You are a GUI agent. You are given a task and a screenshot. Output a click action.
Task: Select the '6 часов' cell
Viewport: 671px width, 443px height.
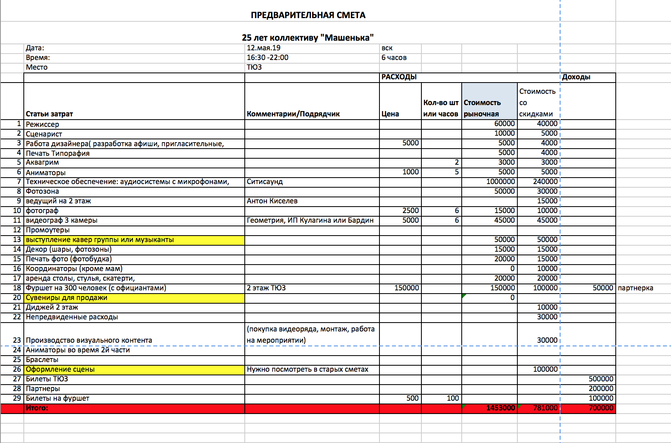coord(400,58)
